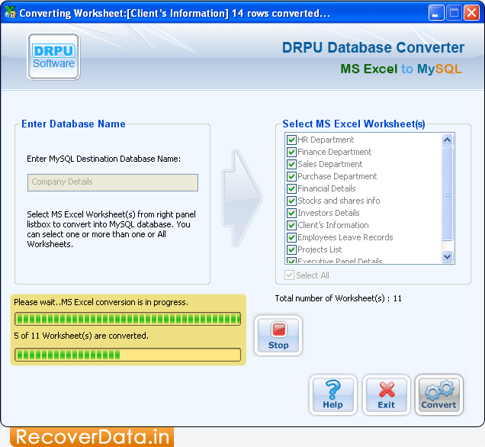Uncheck Stocks and shares info worksheet

291,201
